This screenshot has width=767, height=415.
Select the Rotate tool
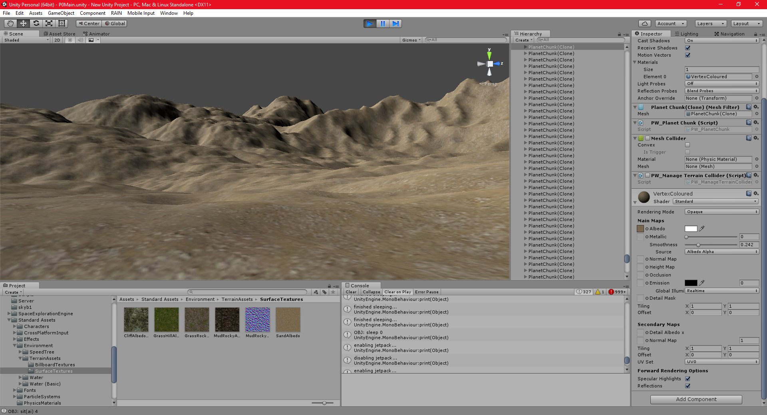click(x=36, y=24)
